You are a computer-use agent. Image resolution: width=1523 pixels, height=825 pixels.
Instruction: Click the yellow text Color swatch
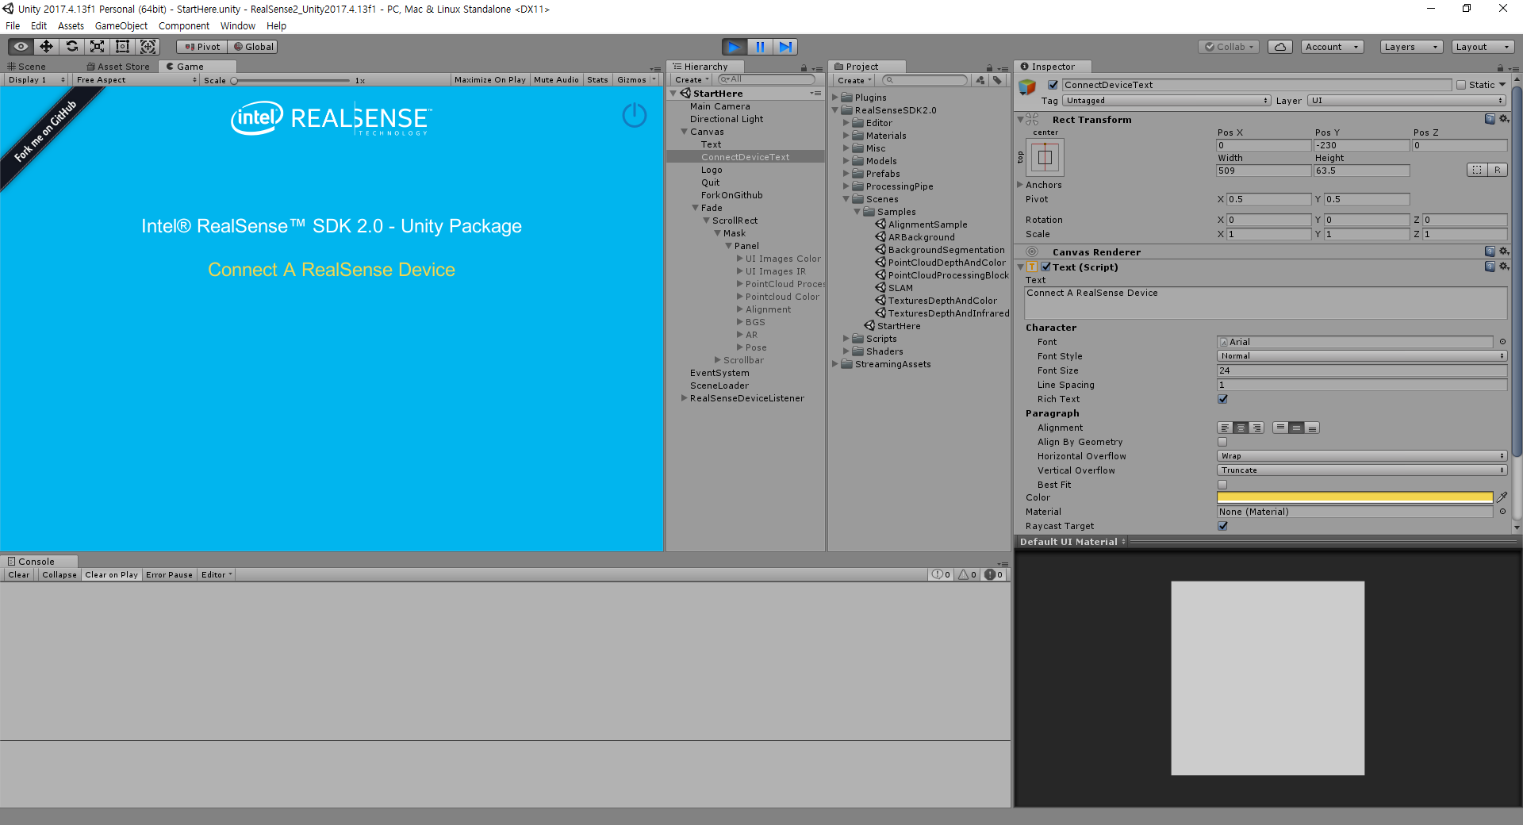point(1352,497)
